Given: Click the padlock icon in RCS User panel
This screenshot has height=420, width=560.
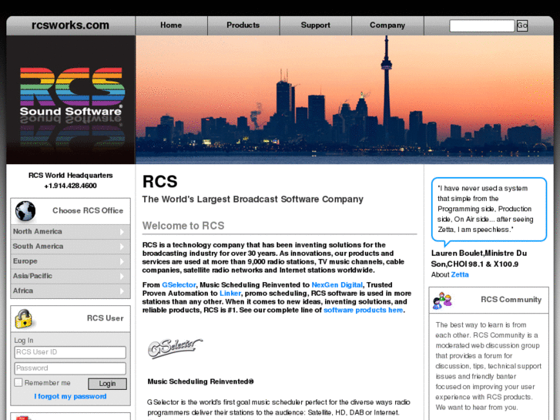Looking at the screenshot, I should click(x=24, y=318).
